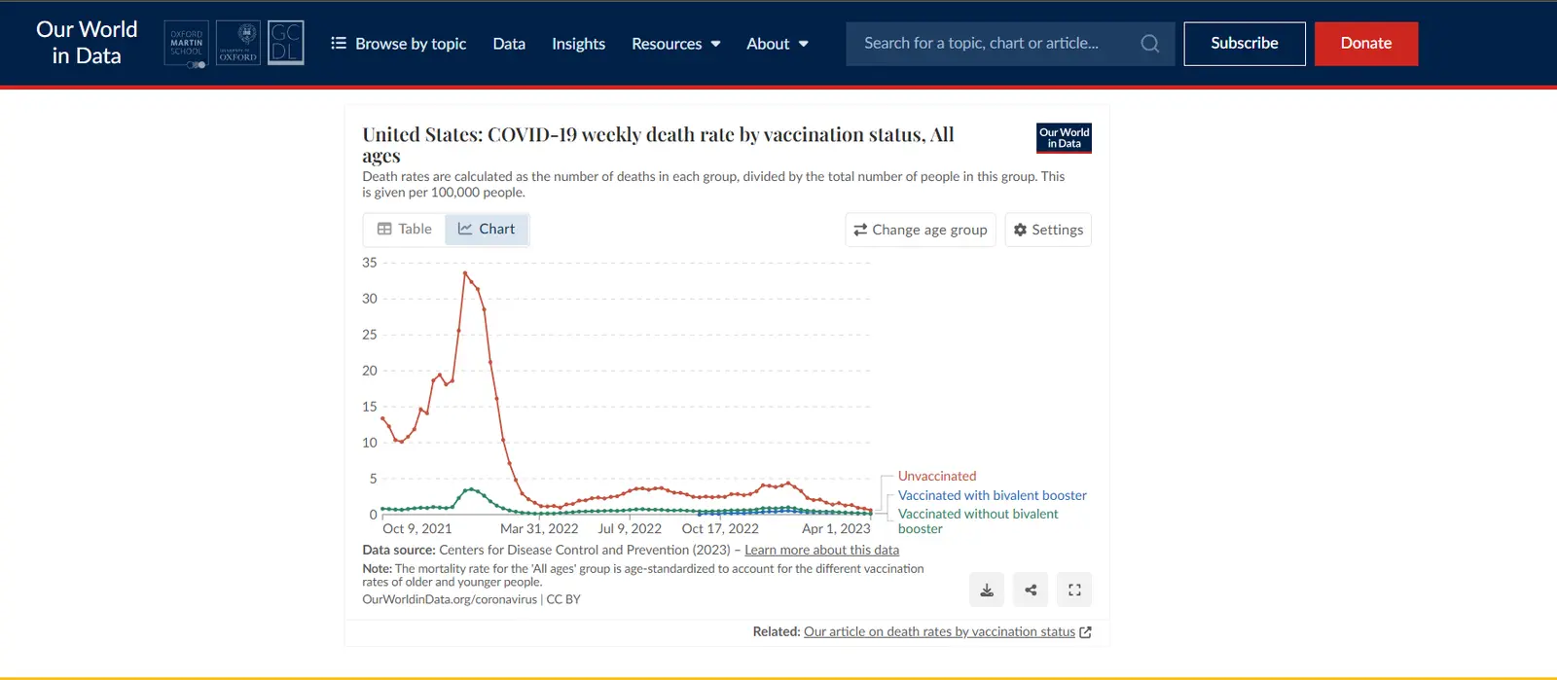Expand the About dropdown menu

[x=778, y=44]
